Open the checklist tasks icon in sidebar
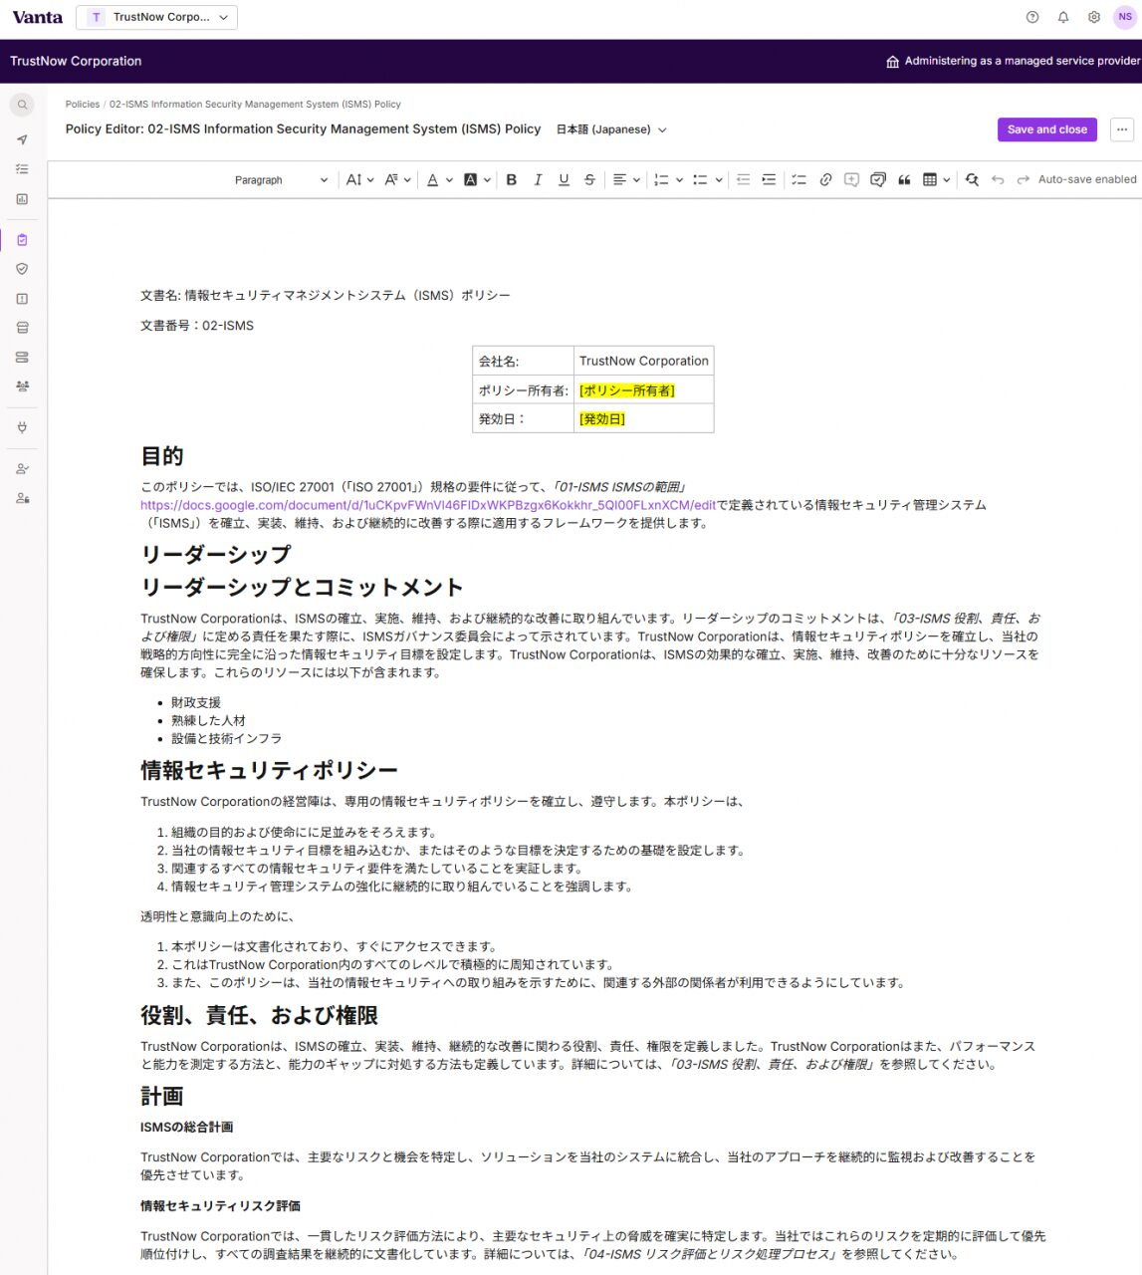Screen dimensions: 1142x1275 pos(22,169)
